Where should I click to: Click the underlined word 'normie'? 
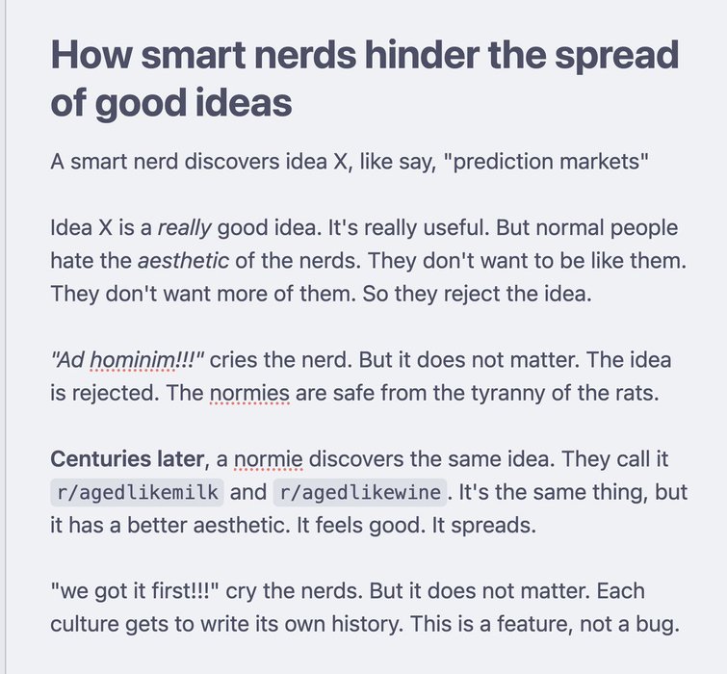(269, 459)
